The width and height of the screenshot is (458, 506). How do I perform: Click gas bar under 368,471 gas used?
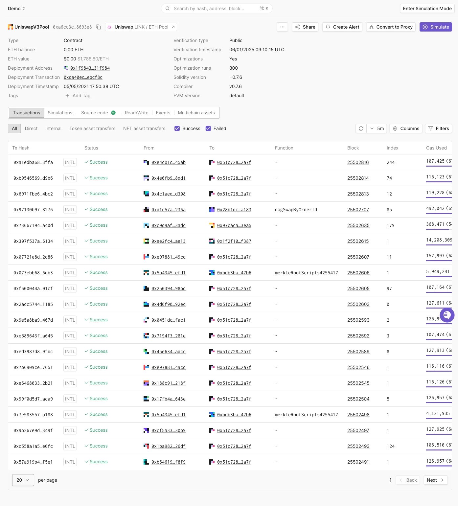coord(439,229)
